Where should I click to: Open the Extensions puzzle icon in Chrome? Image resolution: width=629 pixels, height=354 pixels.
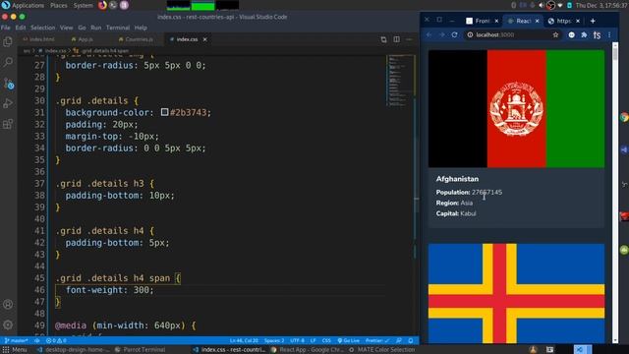(584, 35)
